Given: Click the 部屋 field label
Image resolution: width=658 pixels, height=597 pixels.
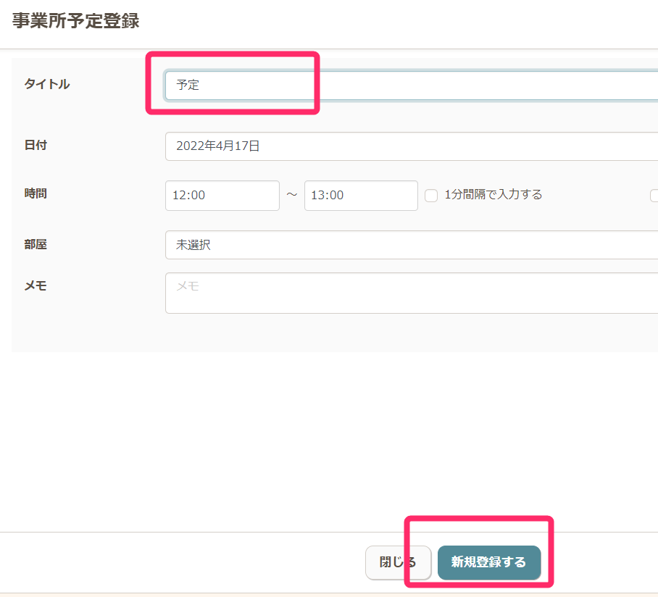Looking at the screenshot, I should pos(36,244).
